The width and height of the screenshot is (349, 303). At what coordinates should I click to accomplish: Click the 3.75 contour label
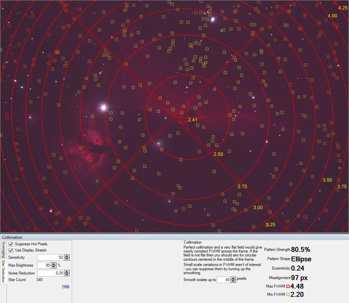click(342, 187)
